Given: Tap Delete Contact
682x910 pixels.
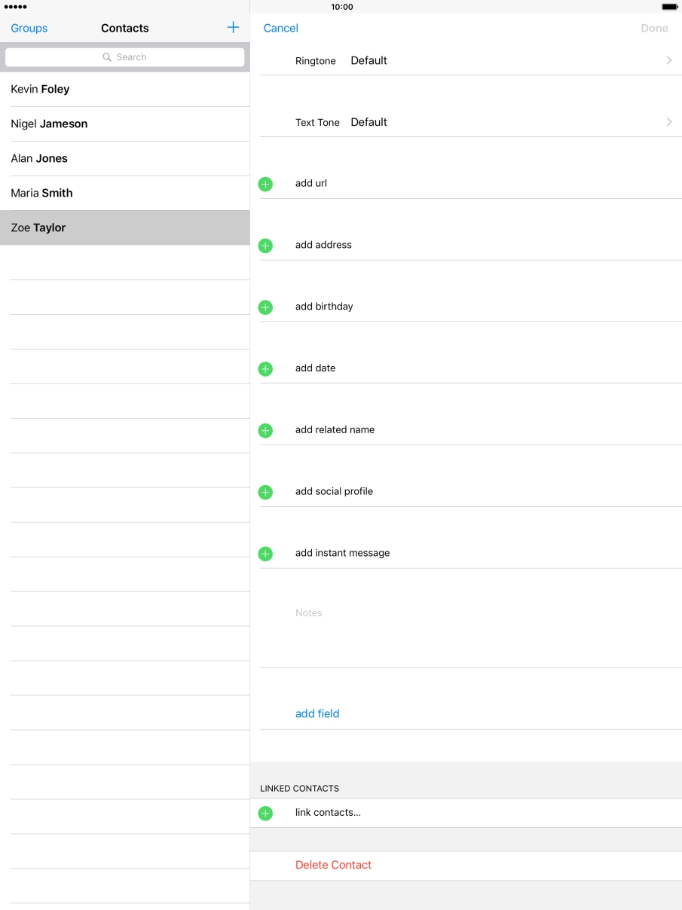Looking at the screenshot, I should coord(333,864).
